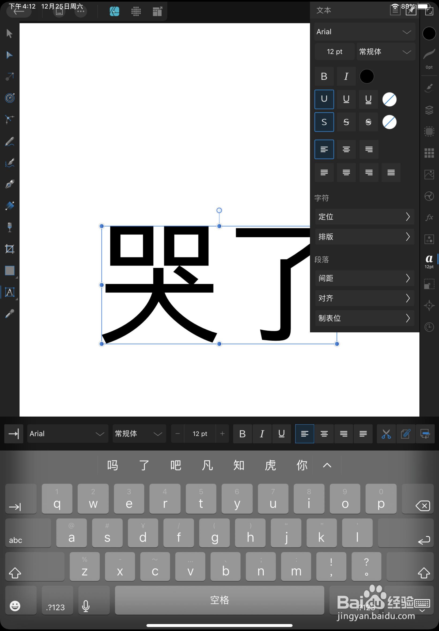
Task: Select no strikethrough option
Action: [324, 122]
